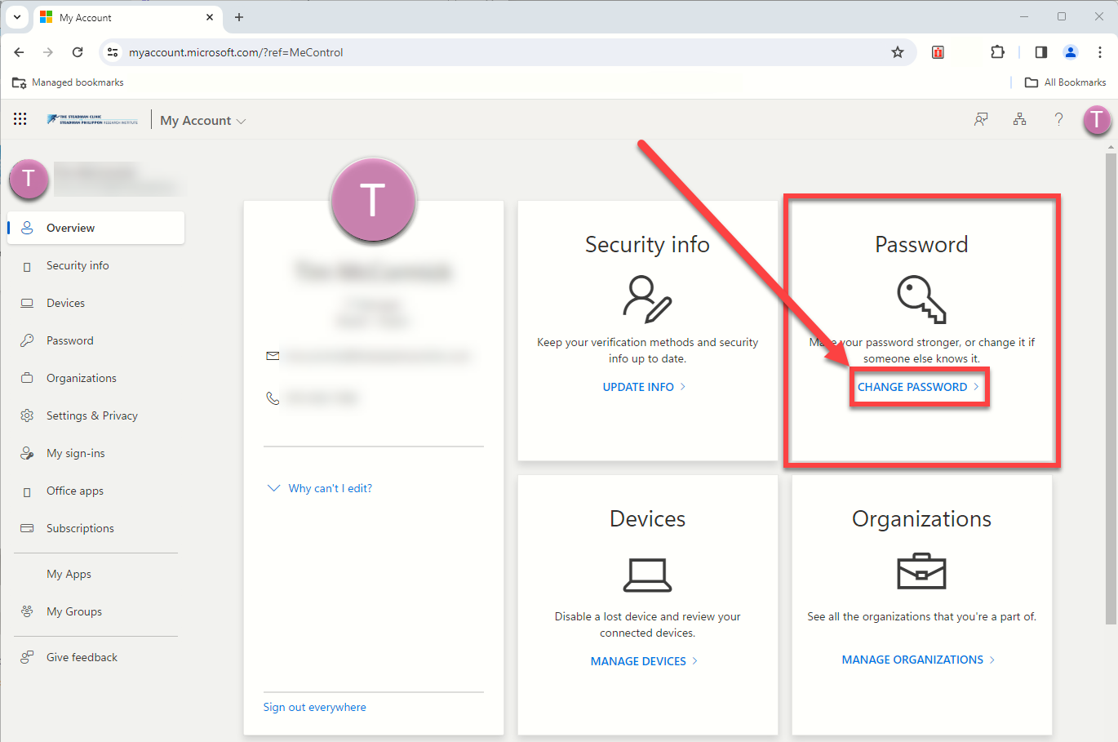Open the Chrome profile icon
1118x742 pixels.
pos(1071,52)
